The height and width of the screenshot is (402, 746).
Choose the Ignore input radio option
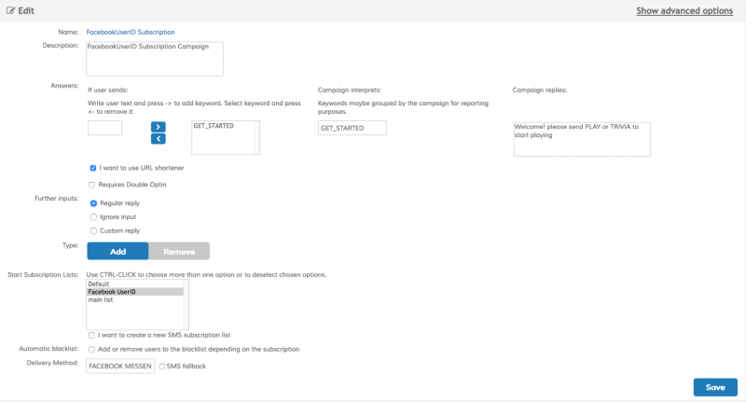click(x=93, y=216)
